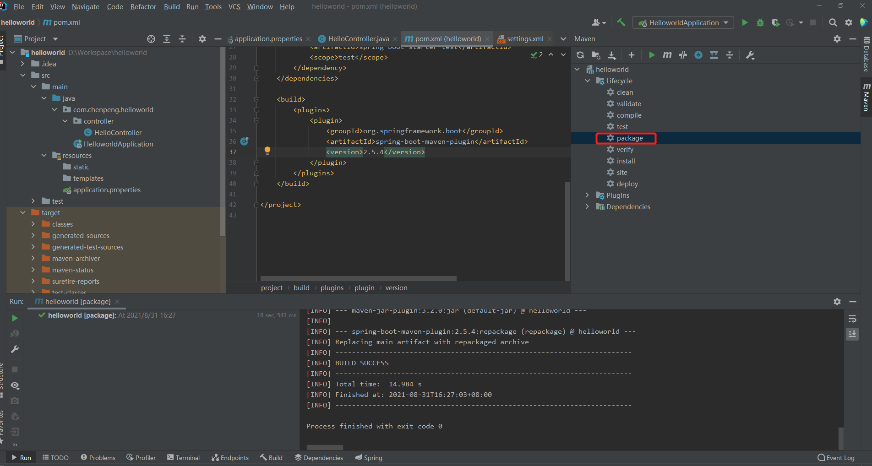Expand the Plugins node in Maven
Viewport: 872px width, 466px height.
coord(587,195)
